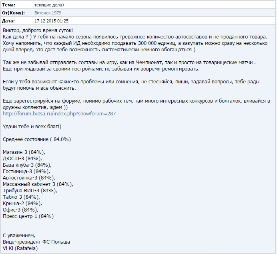Click the 'Дата:' header label
Image resolution: width=277 pixels, height=254 pixels.
(8, 21)
